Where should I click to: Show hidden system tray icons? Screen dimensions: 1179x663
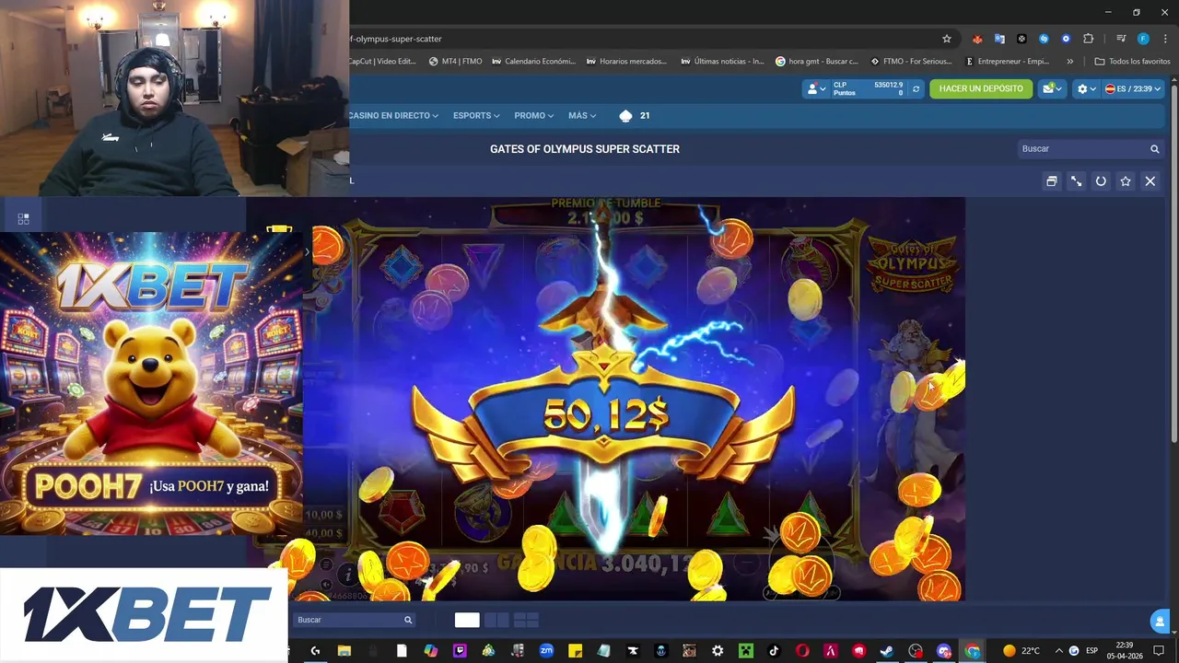point(1058,651)
